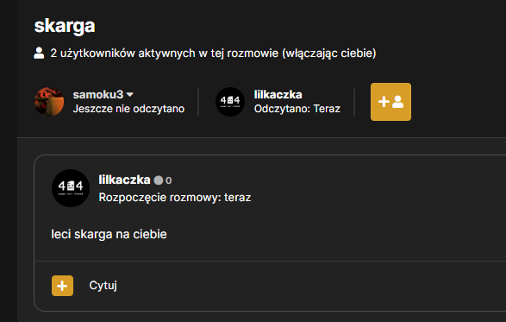The width and height of the screenshot is (506, 322).
Task: Click the yellow plus multiquote button
Action: coord(62,286)
